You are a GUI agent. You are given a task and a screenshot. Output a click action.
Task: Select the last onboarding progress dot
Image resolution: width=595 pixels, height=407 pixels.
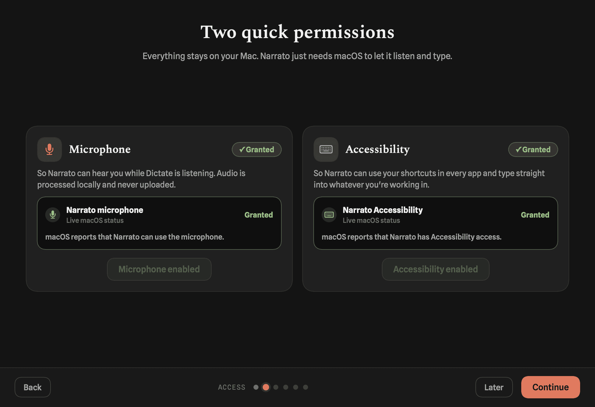306,387
